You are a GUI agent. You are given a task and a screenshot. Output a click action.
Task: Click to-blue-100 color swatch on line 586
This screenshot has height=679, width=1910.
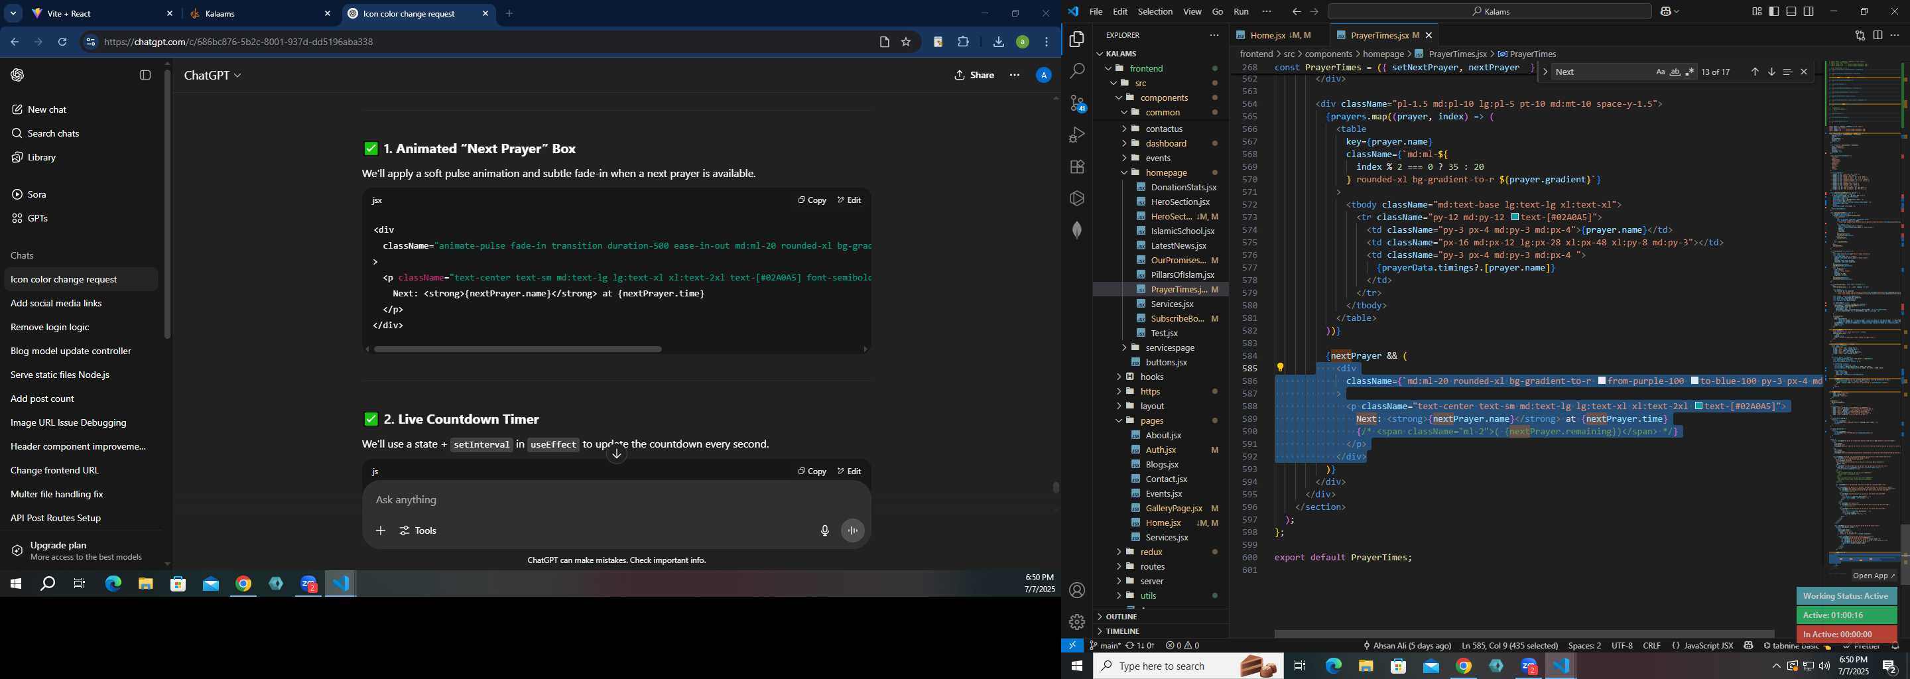coord(1694,381)
